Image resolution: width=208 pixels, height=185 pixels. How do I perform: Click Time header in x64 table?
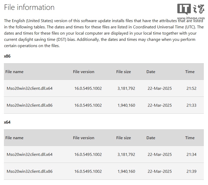(x=190, y=138)
